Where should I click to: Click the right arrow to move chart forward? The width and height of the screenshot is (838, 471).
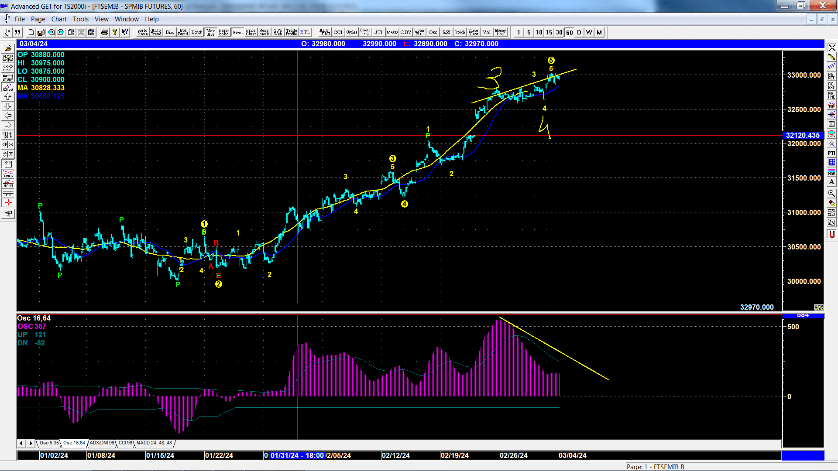coord(8,125)
